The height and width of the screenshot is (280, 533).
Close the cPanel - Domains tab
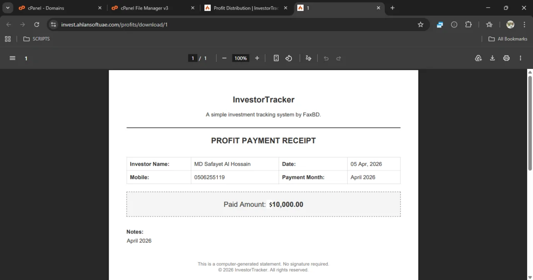click(x=100, y=8)
